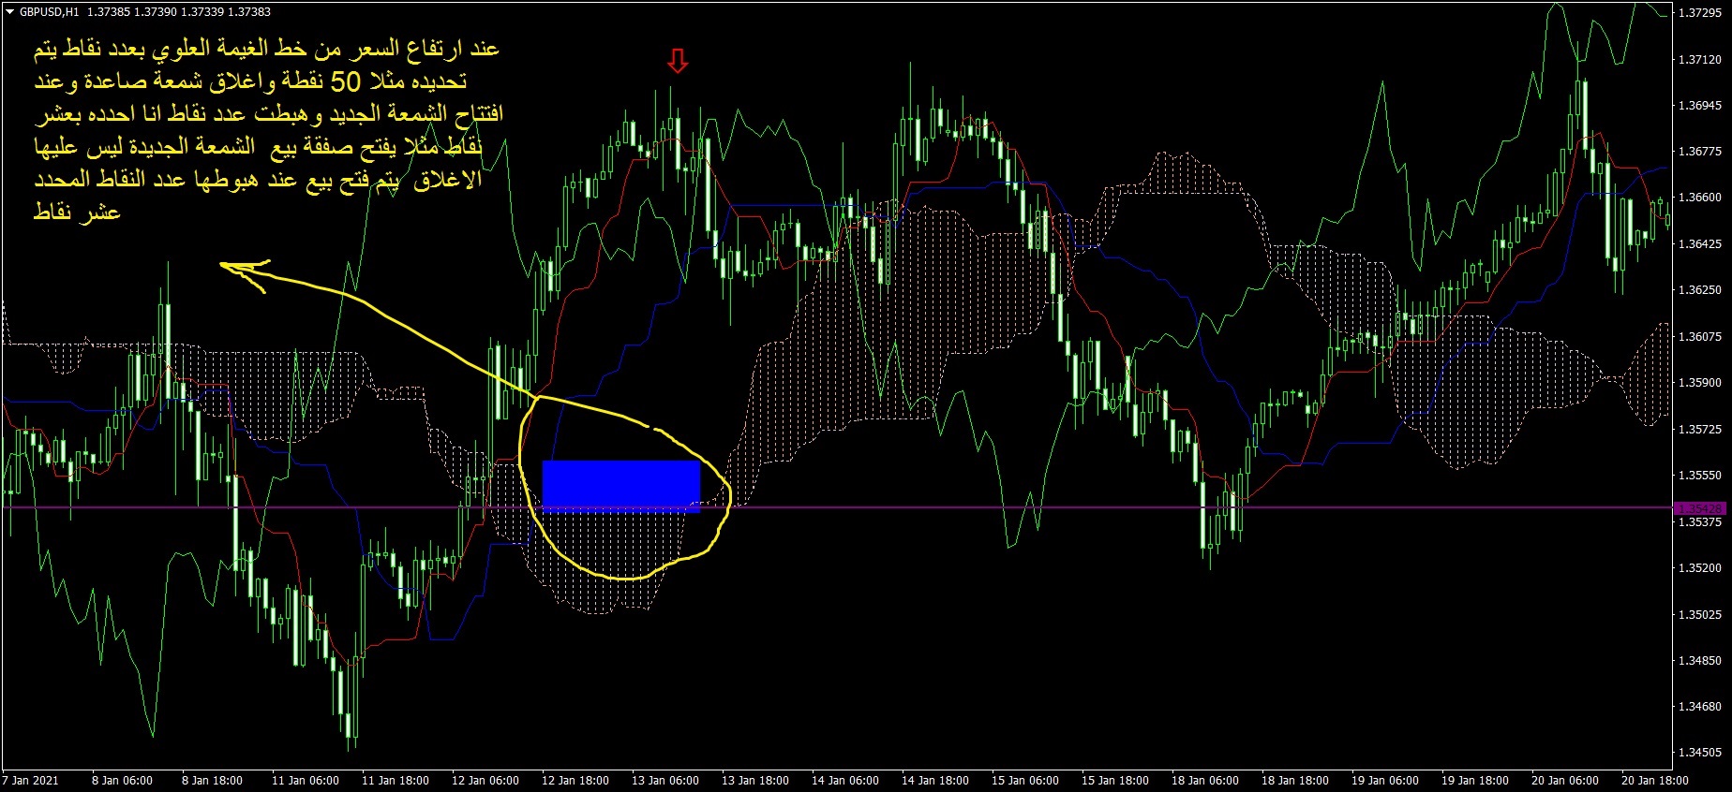Click the purple 1.35428 price tag

pyautogui.click(x=1699, y=508)
